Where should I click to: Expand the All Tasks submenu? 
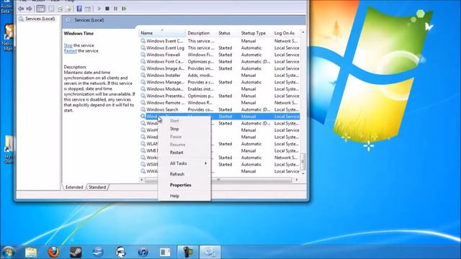coord(184,163)
